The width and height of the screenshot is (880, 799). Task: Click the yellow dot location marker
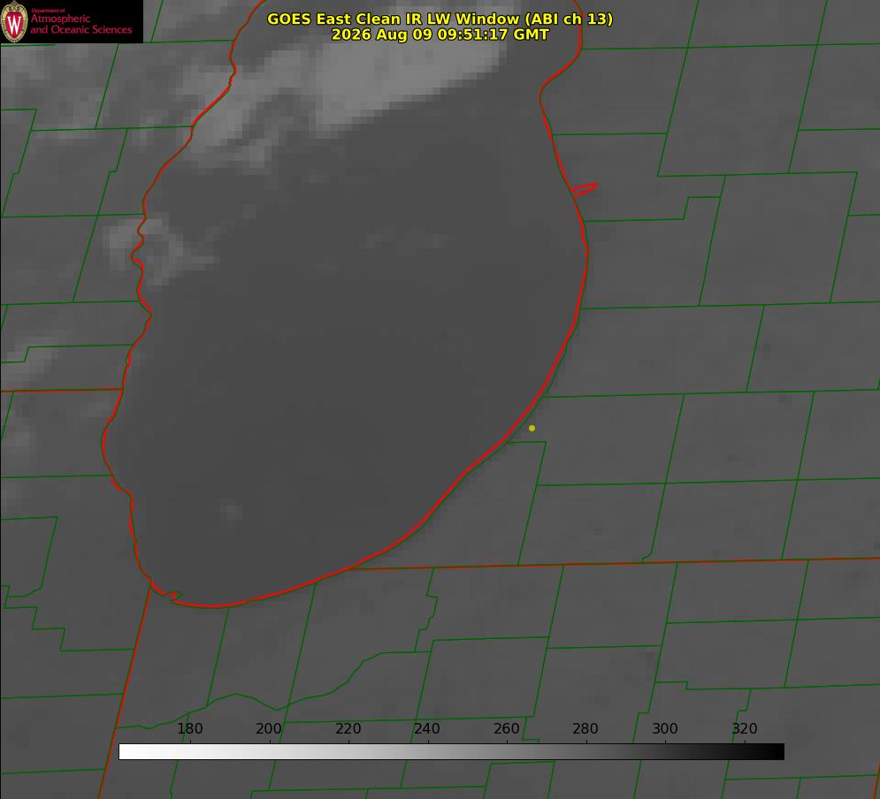point(532,428)
